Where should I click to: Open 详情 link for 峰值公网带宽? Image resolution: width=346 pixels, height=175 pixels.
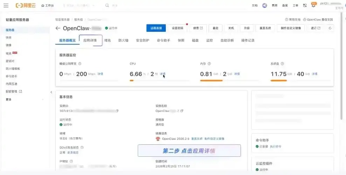(100, 74)
